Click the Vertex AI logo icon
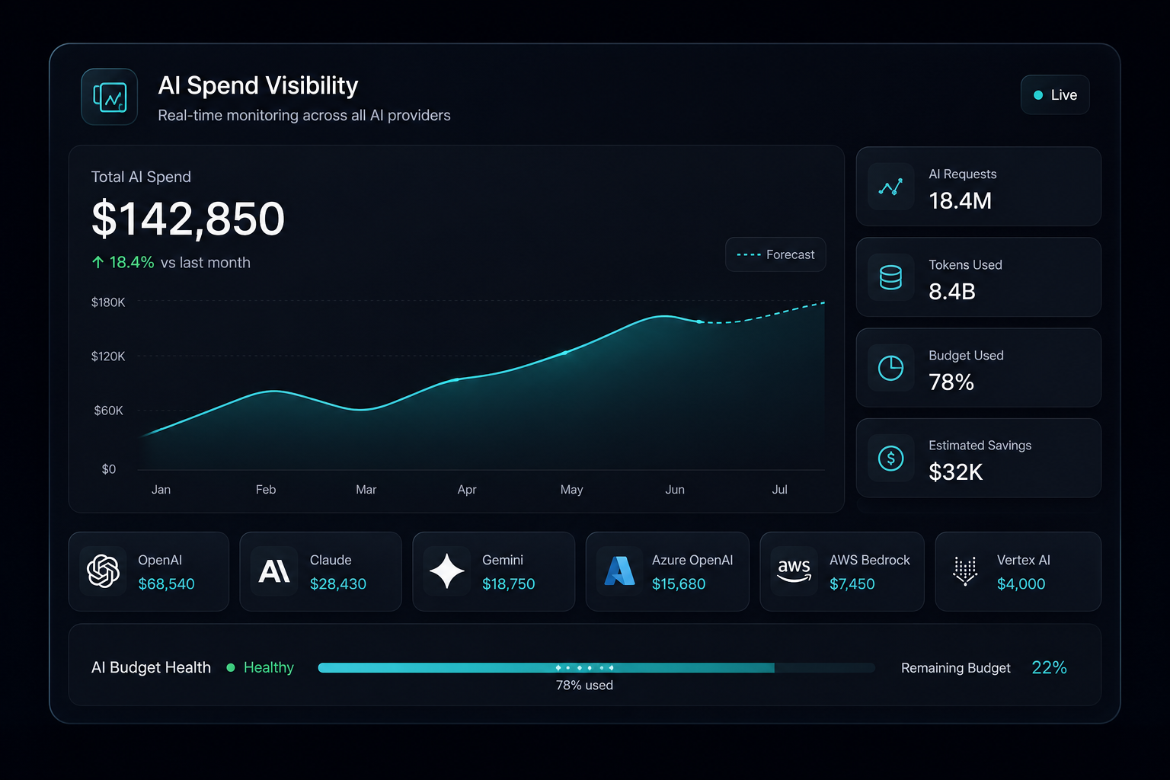 click(965, 571)
